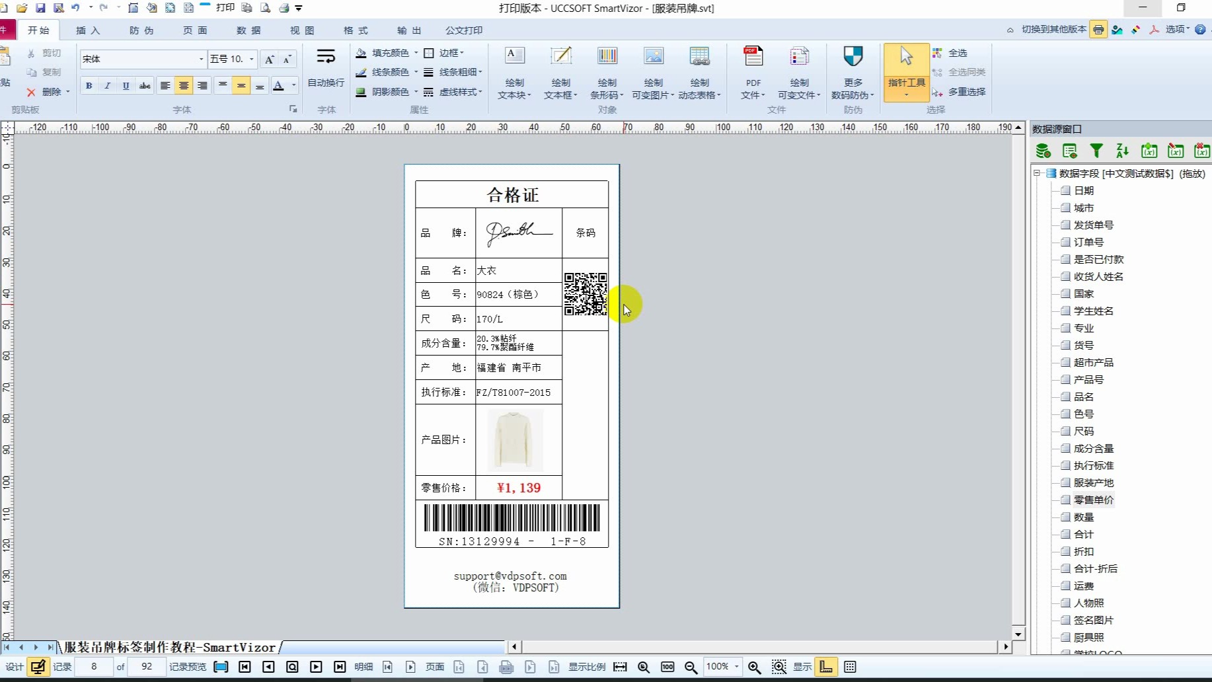Screen dimensions: 1212x682
Task: Set right text alignment
Action: 202,85
